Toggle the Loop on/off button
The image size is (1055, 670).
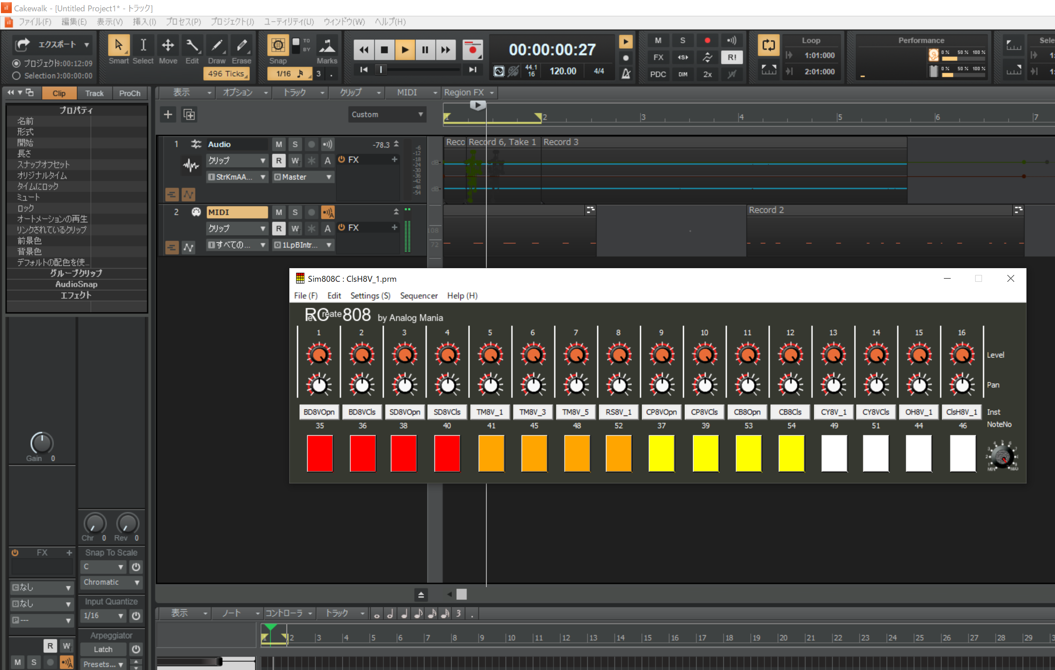pyautogui.click(x=768, y=45)
